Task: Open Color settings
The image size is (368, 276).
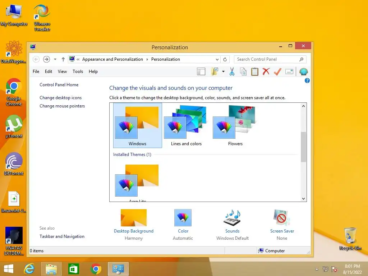Action: tap(183, 225)
